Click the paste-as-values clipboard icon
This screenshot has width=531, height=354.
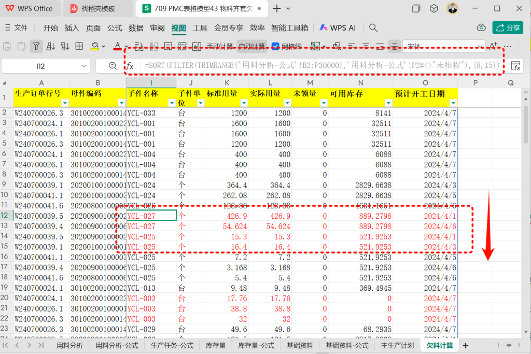coord(7,46)
